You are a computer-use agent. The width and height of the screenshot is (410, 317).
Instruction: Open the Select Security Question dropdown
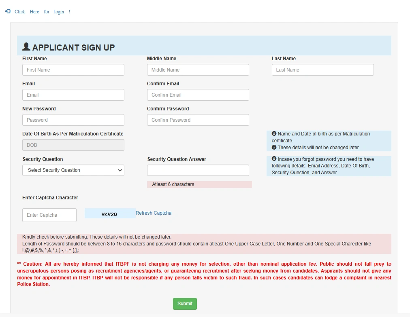pyautogui.click(x=73, y=170)
